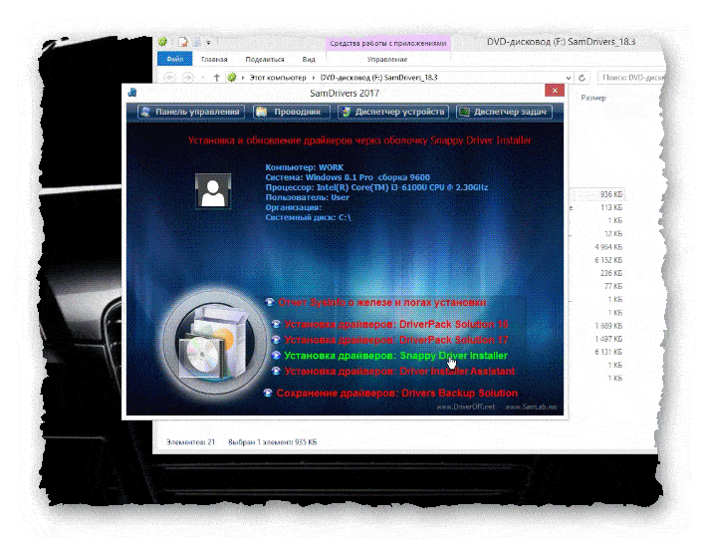Open Диспетчер устройств button
This screenshot has height=542, width=701.
(393, 112)
